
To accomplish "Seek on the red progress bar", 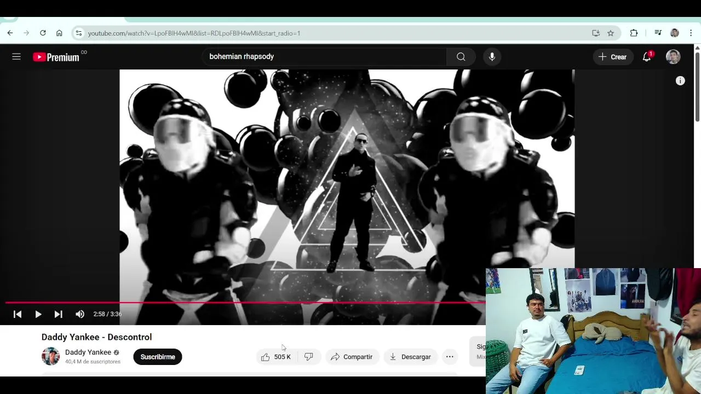I will pos(245,302).
